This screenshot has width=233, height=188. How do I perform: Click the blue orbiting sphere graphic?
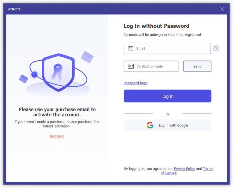(x=34, y=74)
